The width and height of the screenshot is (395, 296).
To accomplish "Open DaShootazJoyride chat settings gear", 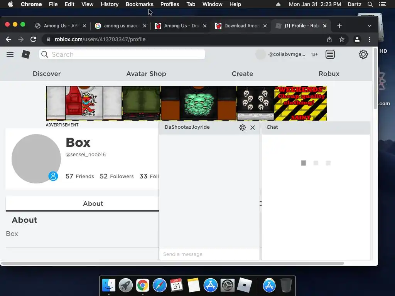I will [x=242, y=127].
